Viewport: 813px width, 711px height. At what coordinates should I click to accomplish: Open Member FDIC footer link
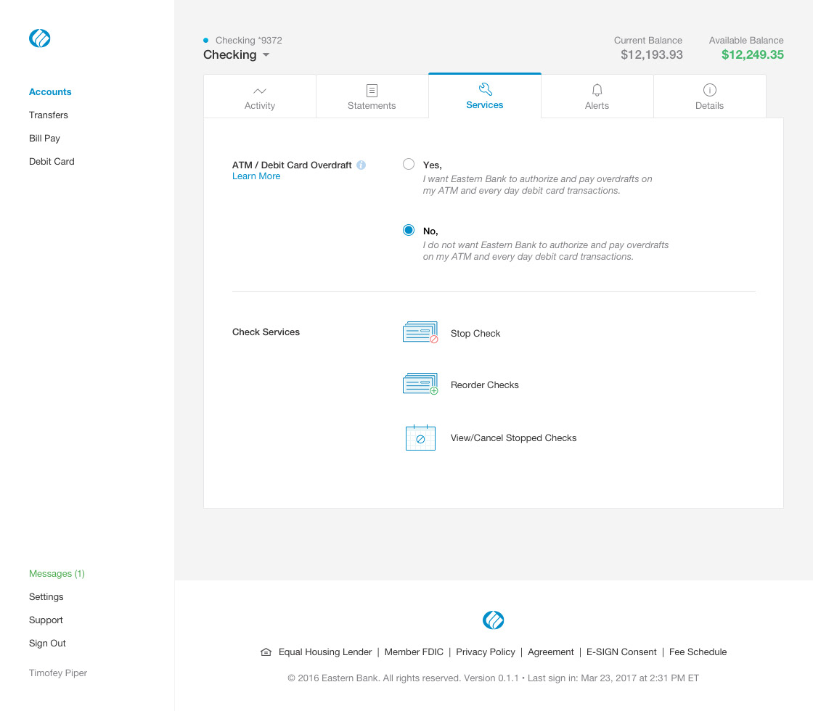point(414,652)
